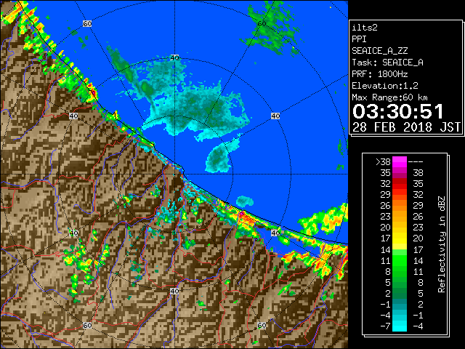Select the 60 km label over the northeast sea
This screenshot has width=465, height=349.
pyautogui.click(x=262, y=23)
